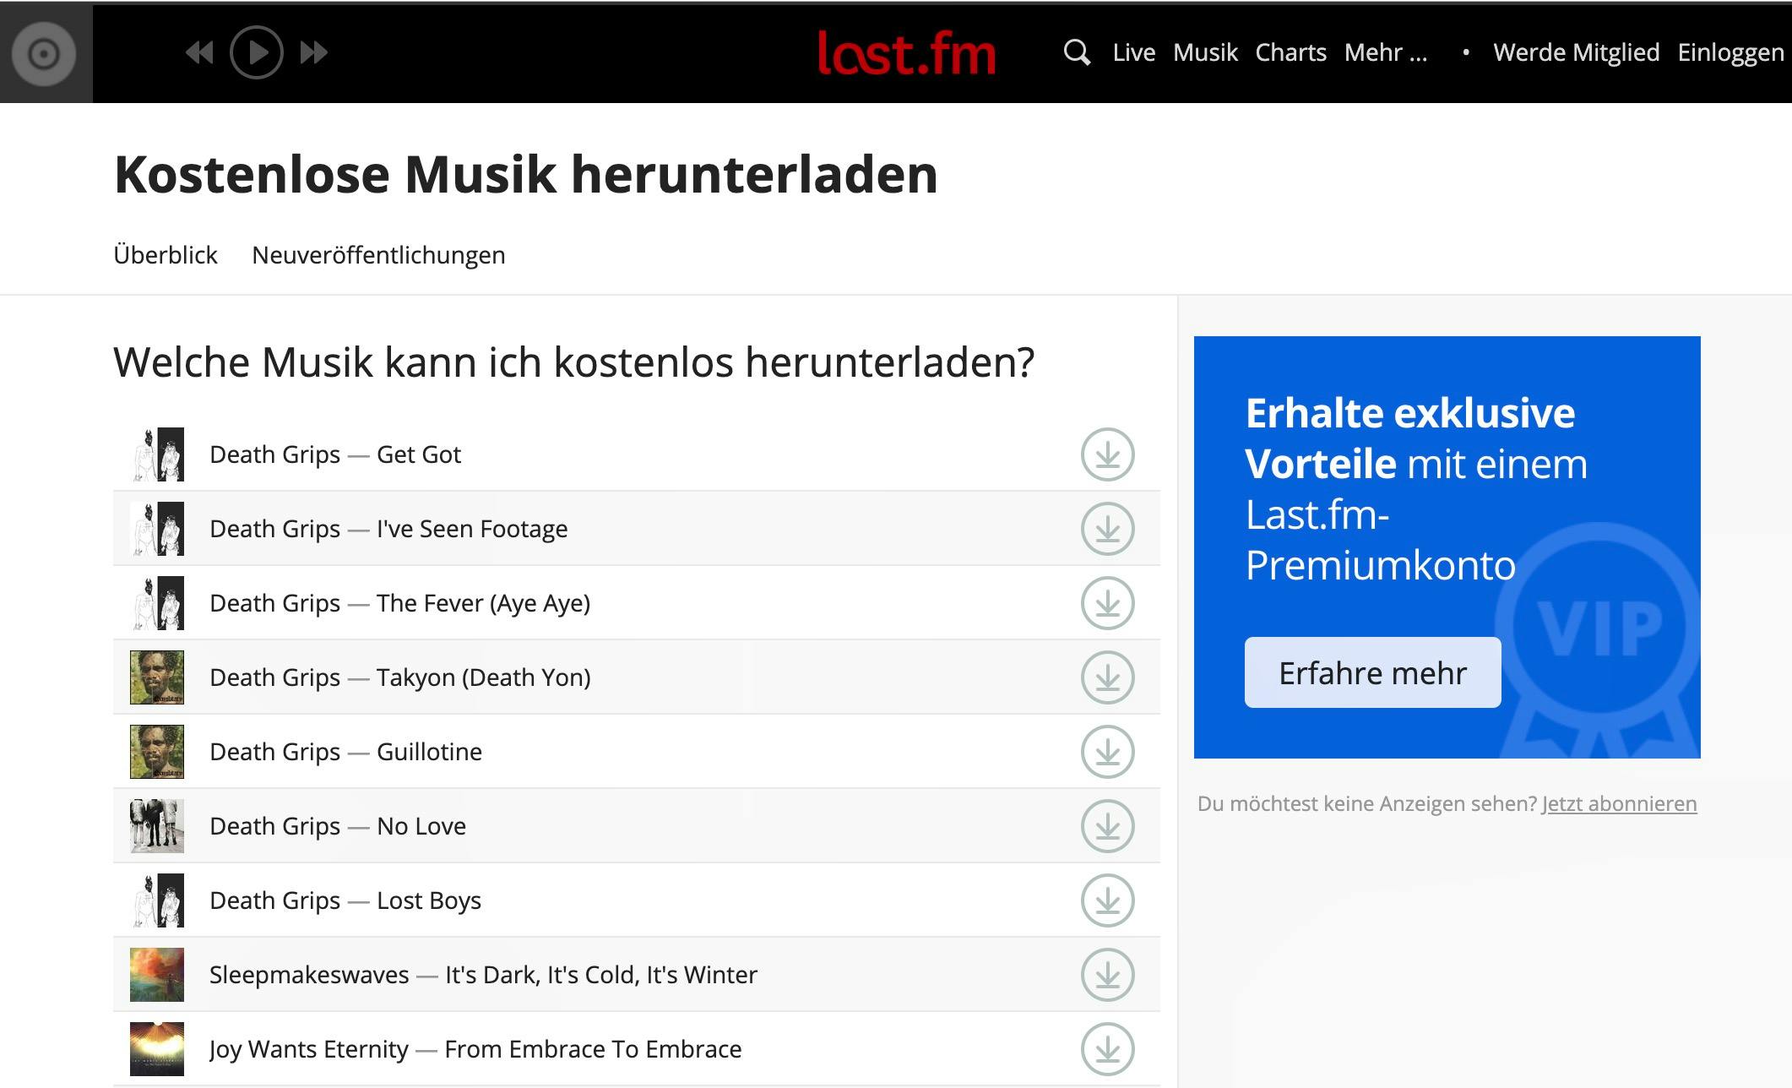Click the Erfahre mehr button

[1371, 672]
